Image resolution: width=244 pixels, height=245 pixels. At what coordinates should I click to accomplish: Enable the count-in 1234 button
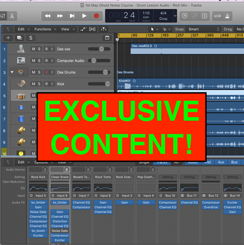217,16
